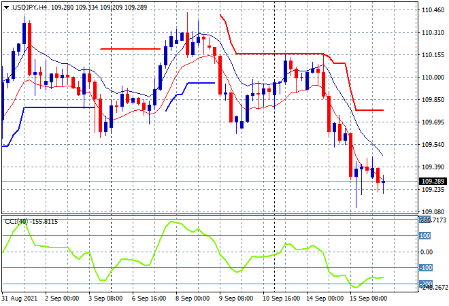Click the CCI -100 level label
Image resolution: width=449 pixels, height=306 pixels.
coord(426,268)
